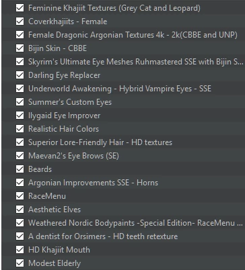The width and height of the screenshot is (245, 270).
Task: Disable Underworld Awakening Vampire Eyes checkbox
Action: click(20, 89)
